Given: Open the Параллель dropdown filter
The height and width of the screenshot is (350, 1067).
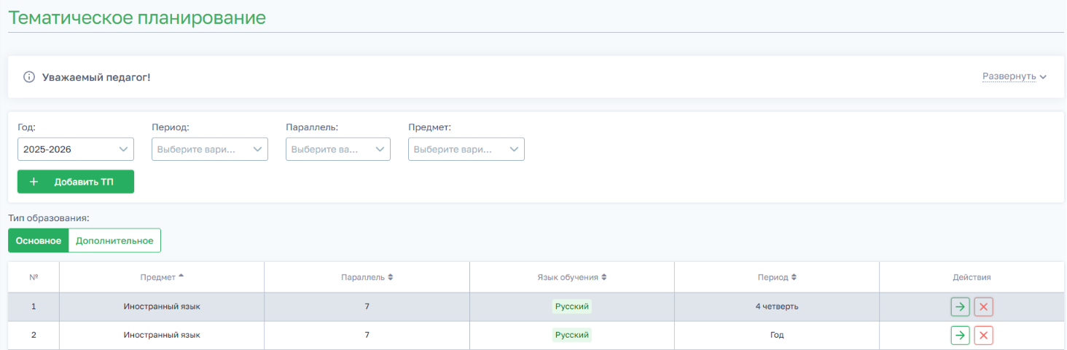Looking at the screenshot, I should [338, 149].
